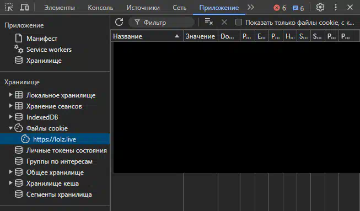The width and height of the screenshot is (360, 211).
Task: Collapse the Файлы cookie arrow
Action: coord(10,128)
